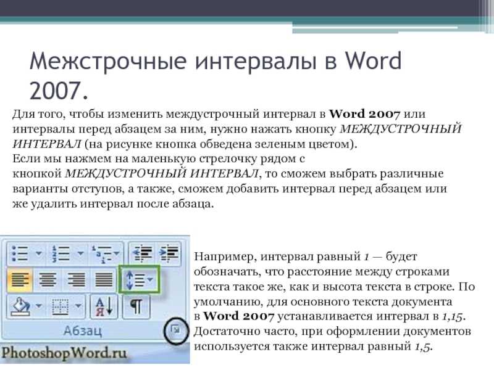Toggle Center alignment
Image resolution: width=494 pixels, height=370 pixels.
click(x=48, y=280)
